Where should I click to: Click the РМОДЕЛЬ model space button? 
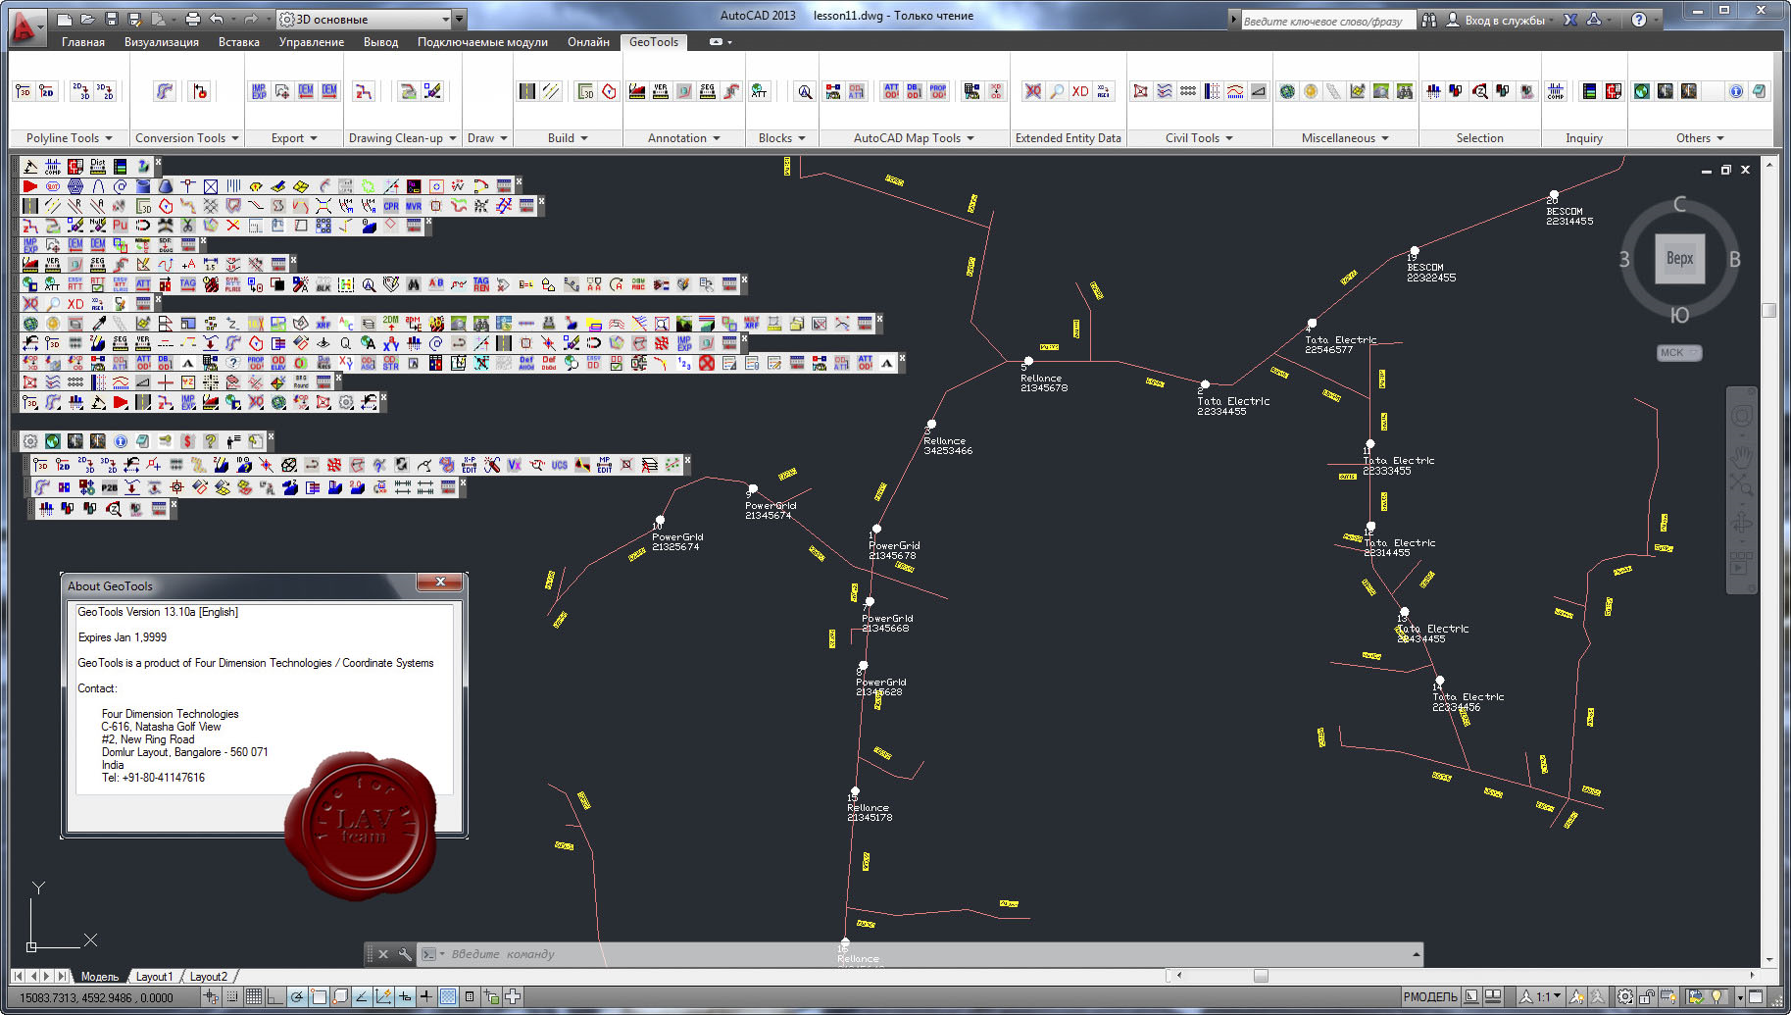click(1430, 997)
